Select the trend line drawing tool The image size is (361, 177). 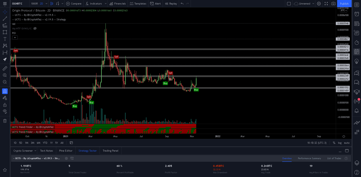tap(5, 19)
